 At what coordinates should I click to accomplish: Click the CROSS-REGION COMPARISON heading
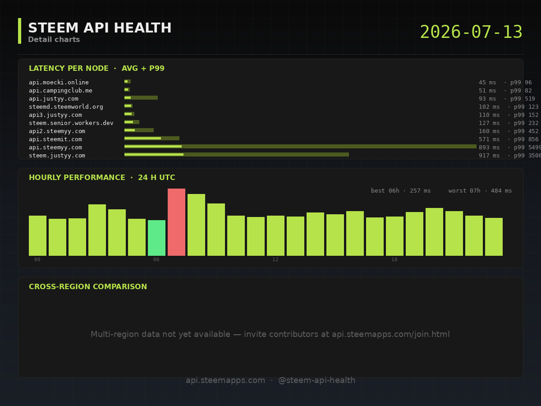88,287
